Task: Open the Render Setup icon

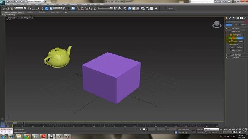Action: (x=148, y=8)
